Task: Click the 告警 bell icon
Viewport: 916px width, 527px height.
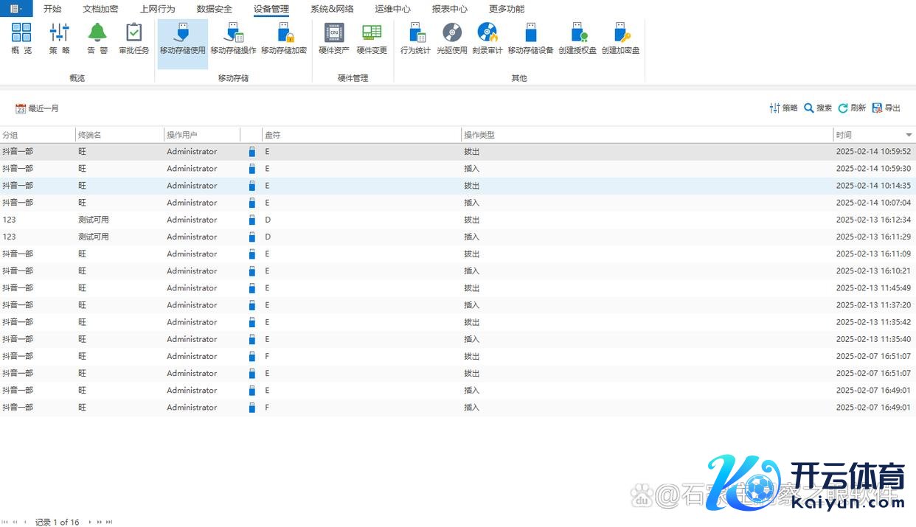Action: (97, 38)
